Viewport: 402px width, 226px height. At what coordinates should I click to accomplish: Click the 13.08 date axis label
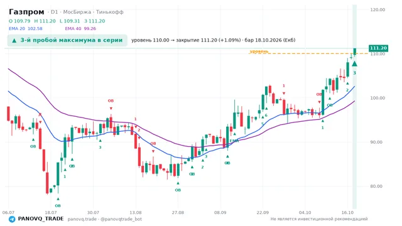pyautogui.click(x=136, y=213)
